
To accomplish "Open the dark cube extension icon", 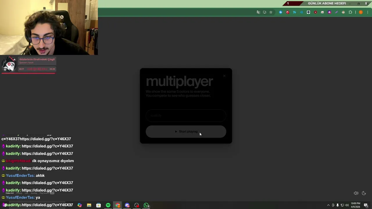I will coord(308,12).
